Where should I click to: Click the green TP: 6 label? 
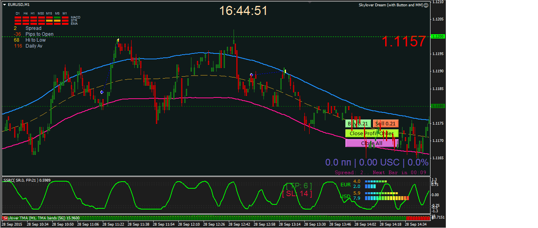pyautogui.click(x=299, y=186)
